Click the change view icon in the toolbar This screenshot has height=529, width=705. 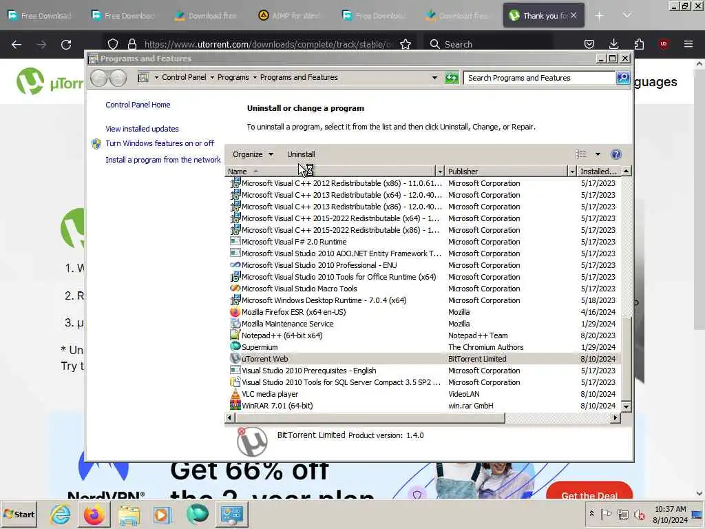581,154
